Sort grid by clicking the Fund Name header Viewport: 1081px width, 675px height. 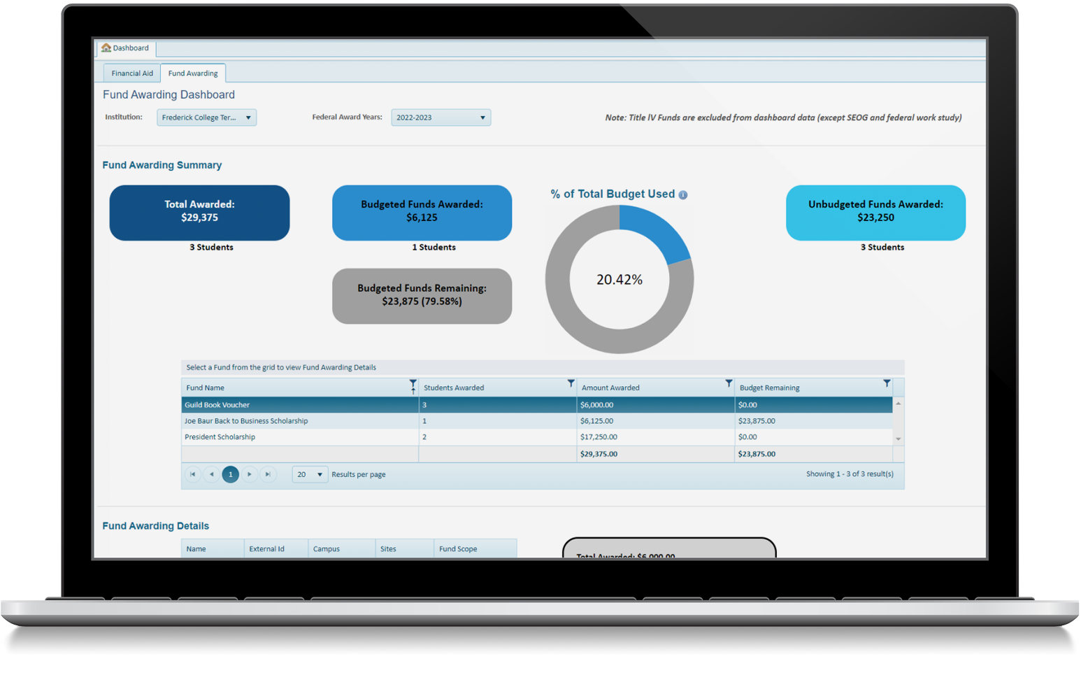[x=205, y=388]
